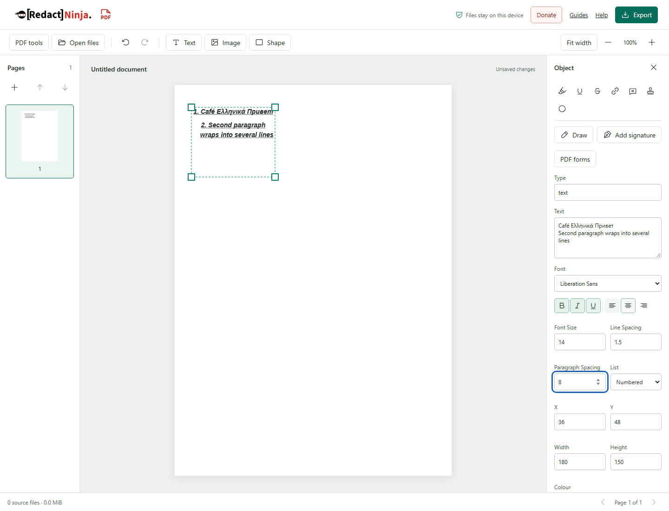Select the Text insert tool
Screen dimensions: 669x511
point(184,42)
